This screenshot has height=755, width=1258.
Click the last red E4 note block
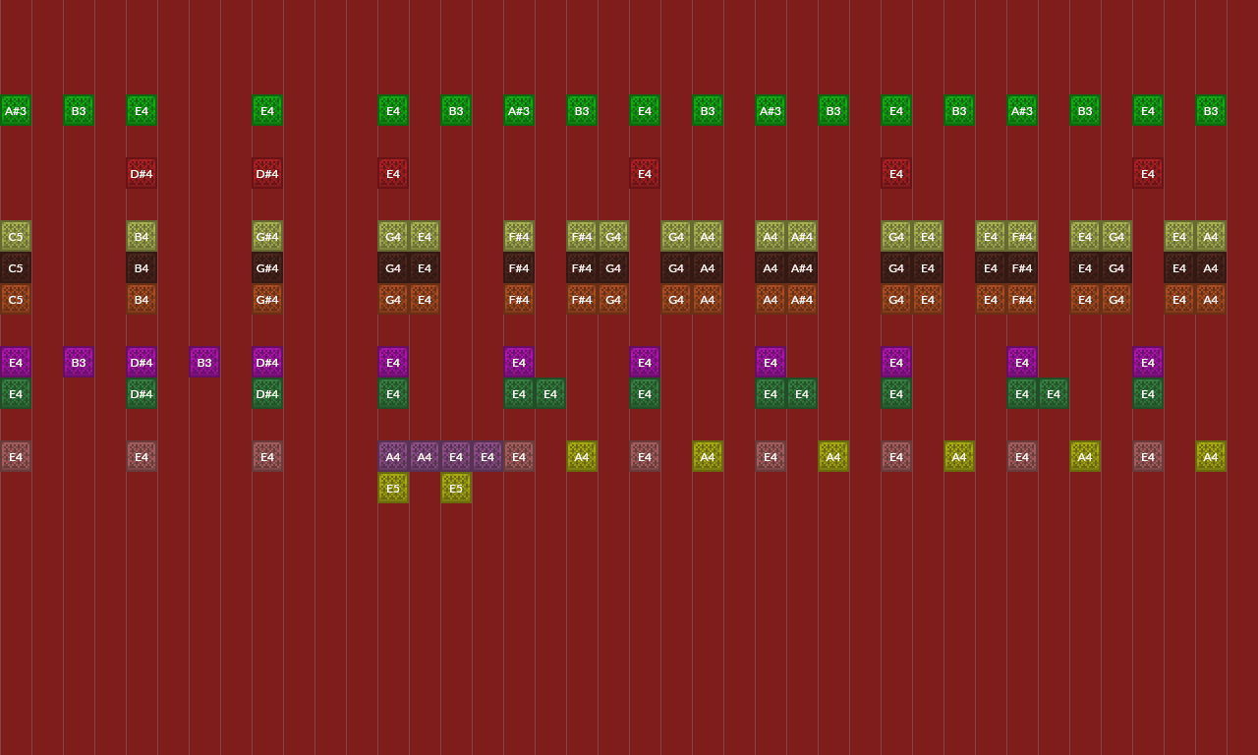(1148, 173)
